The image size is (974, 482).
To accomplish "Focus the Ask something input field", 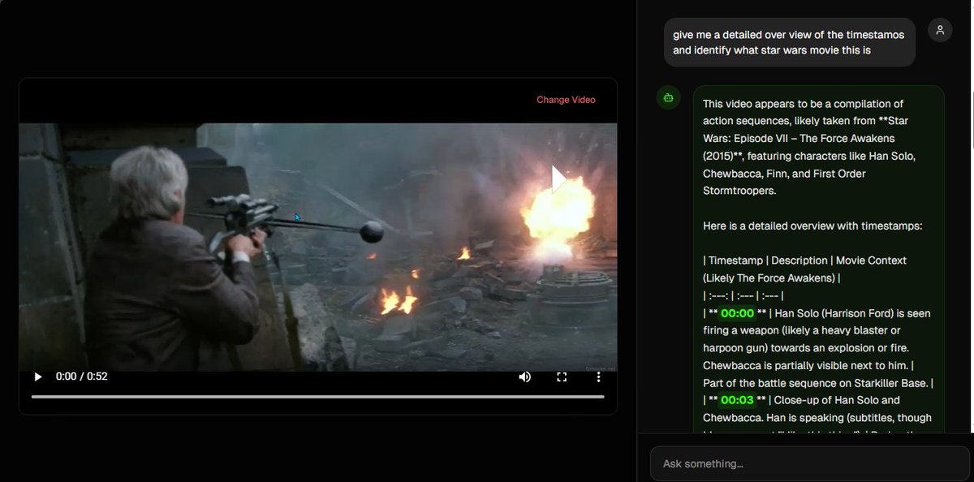I will tap(809, 463).
